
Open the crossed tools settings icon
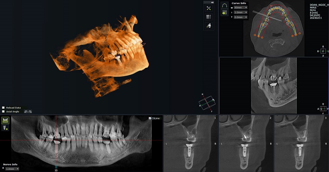pos(209,8)
